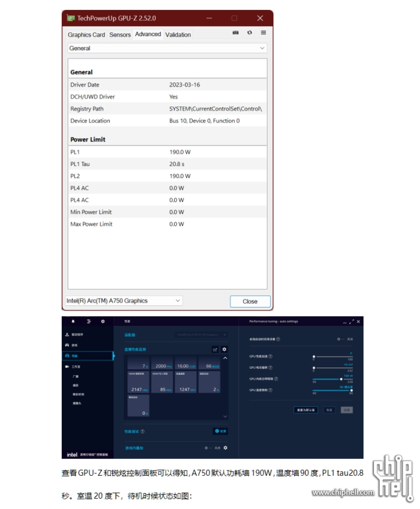Click the GPU-Z app icon in the title bar
Viewport: 420px width, 509px height.
click(70, 18)
